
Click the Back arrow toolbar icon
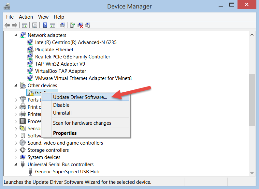tap(7, 25)
